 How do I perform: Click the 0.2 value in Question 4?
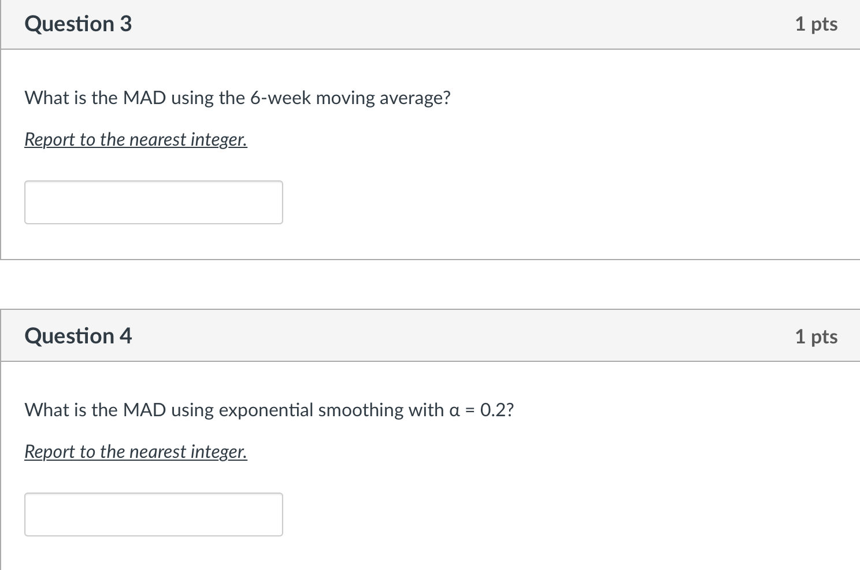pos(493,410)
